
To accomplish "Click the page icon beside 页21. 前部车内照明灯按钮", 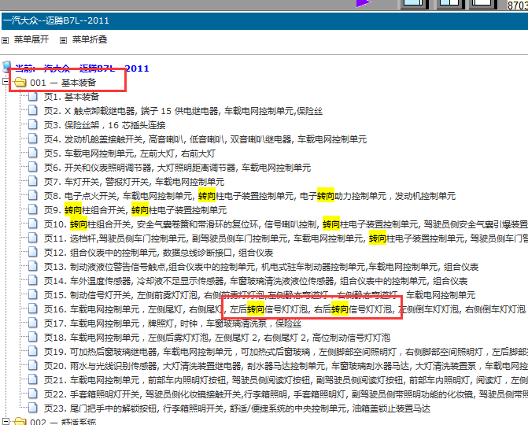I will (x=33, y=379).
